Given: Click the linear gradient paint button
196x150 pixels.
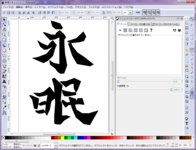Looking at the screenshot, I should 131,30.
